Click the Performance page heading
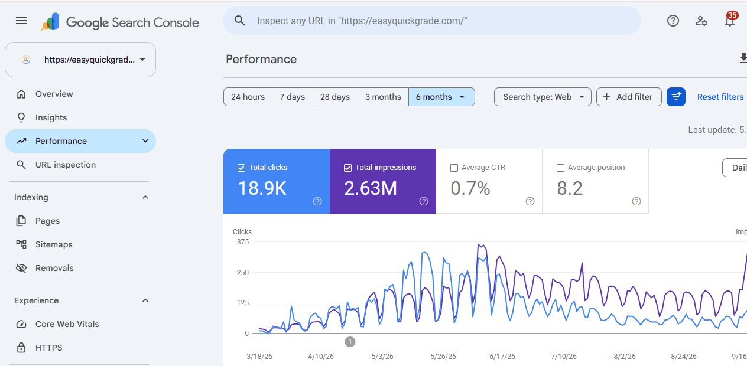 point(261,59)
